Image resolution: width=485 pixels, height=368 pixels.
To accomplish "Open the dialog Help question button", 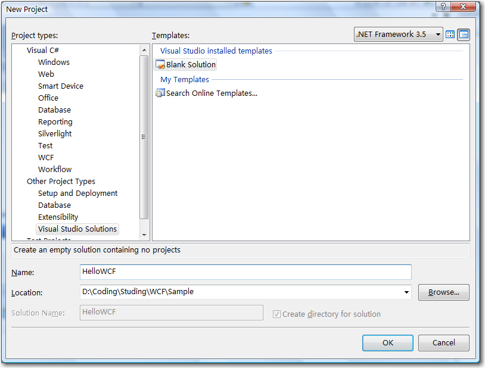I will [443, 7].
